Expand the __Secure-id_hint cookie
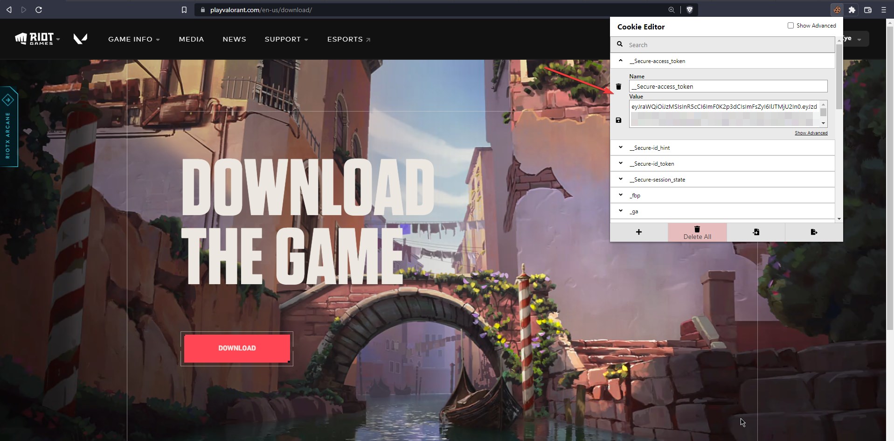 tap(620, 147)
